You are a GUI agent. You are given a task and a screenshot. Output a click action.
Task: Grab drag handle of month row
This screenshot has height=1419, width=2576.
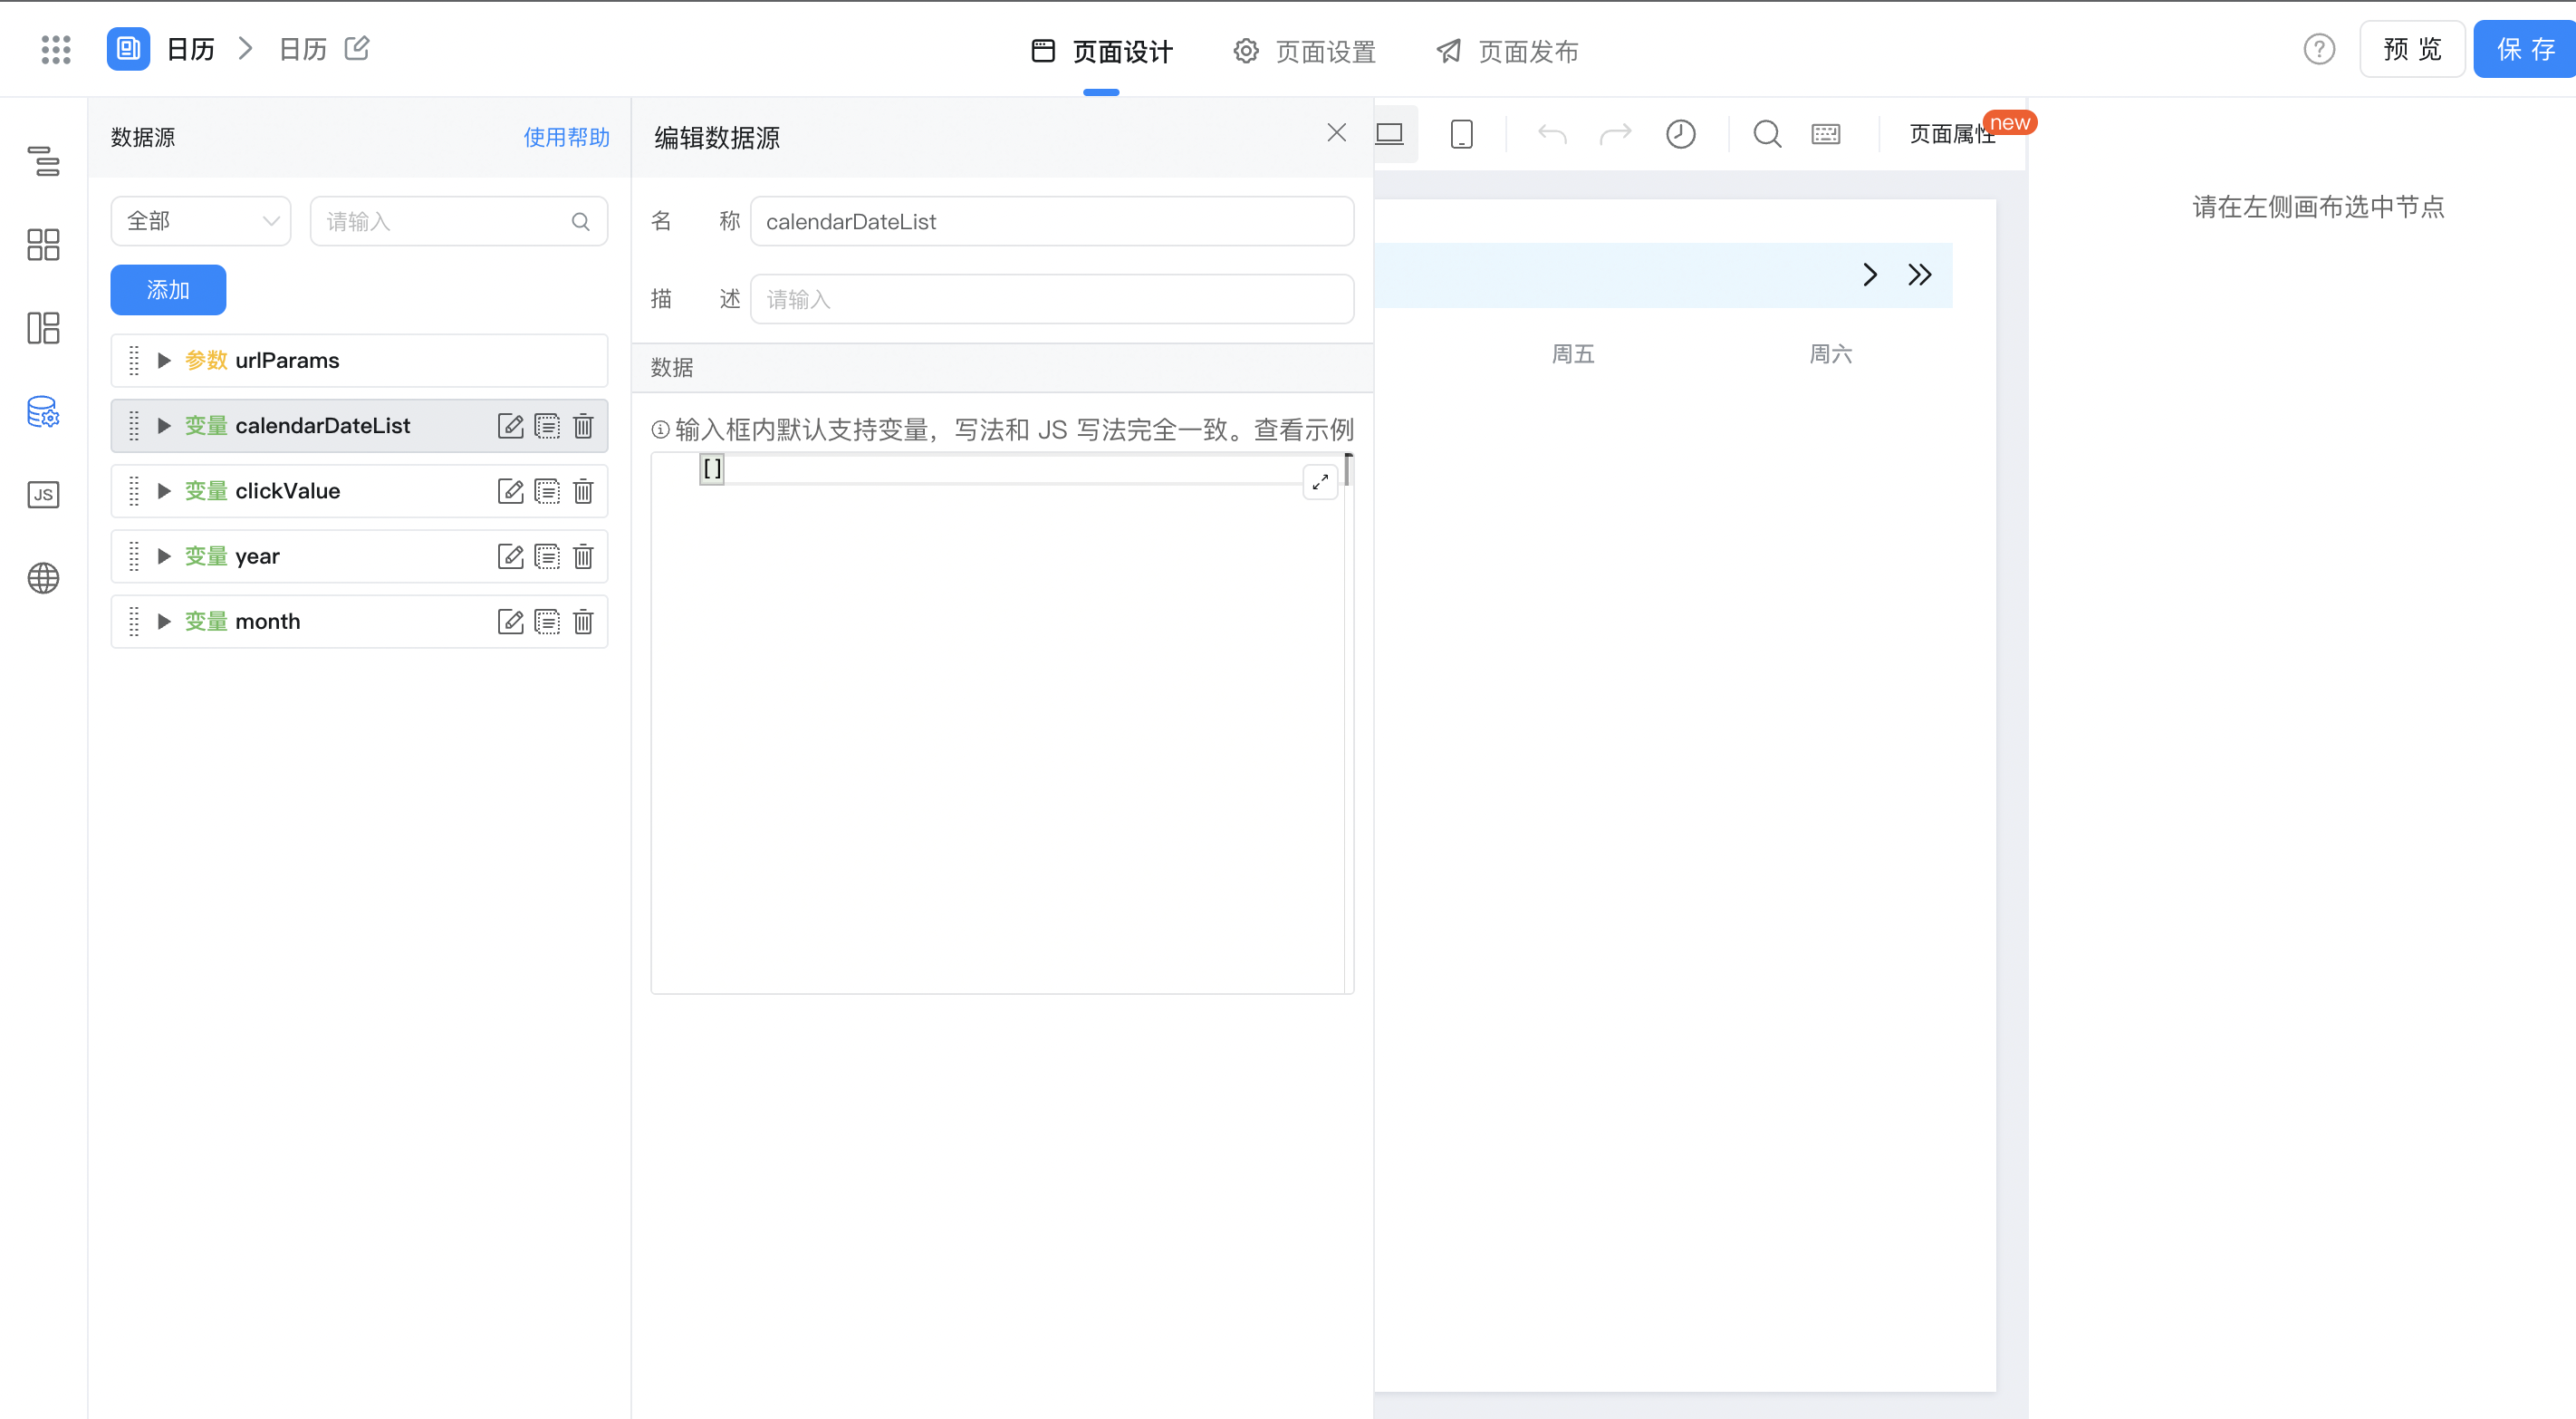[134, 622]
